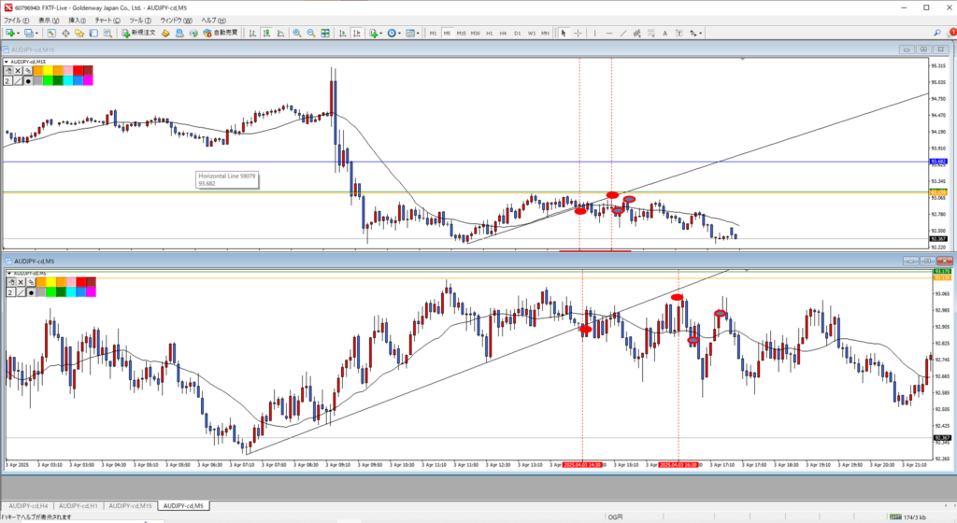Click the zoom in magnifier icon
This screenshot has height=523, width=957.
pyautogui.click(x=296, y=33)
